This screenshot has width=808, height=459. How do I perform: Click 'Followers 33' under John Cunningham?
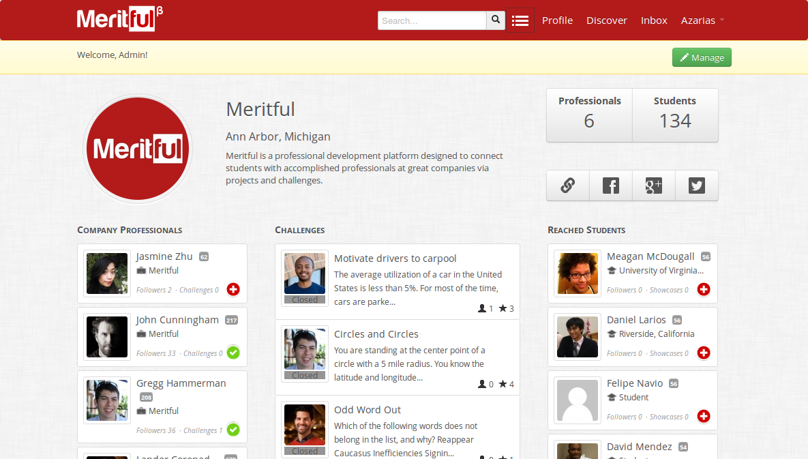click(x=155, y=353)
